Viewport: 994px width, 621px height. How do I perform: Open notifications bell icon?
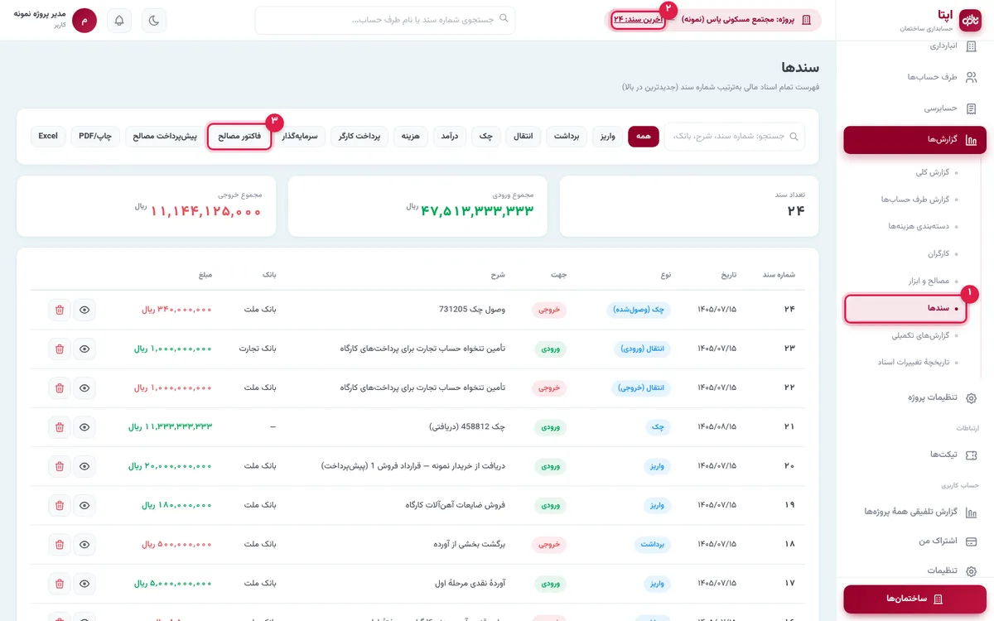pos(119,21)
